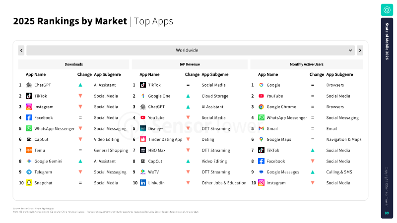Select the Monthly Active Users header

(x=306, y=64)
